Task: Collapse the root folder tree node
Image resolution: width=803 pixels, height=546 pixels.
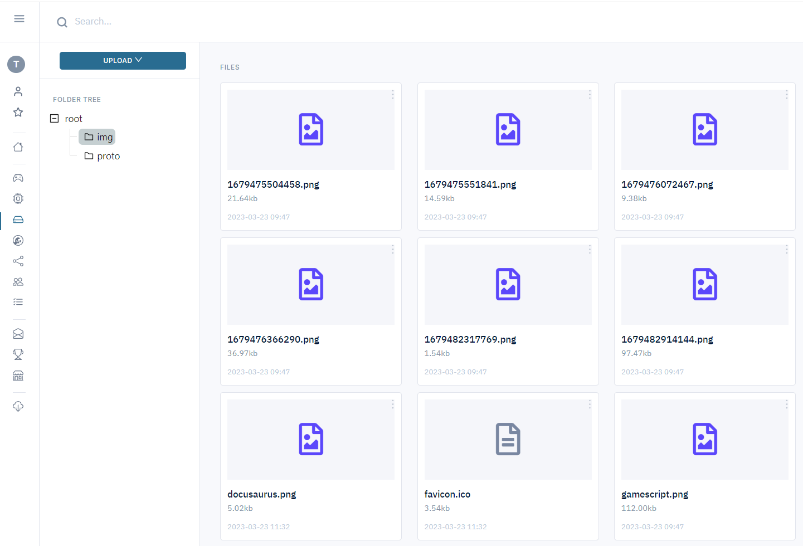Action: [54, 118]
